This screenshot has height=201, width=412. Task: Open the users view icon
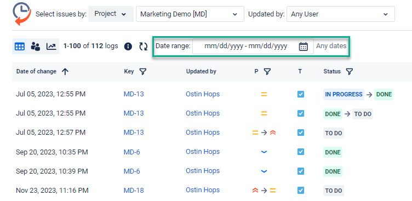coord(36,47)
